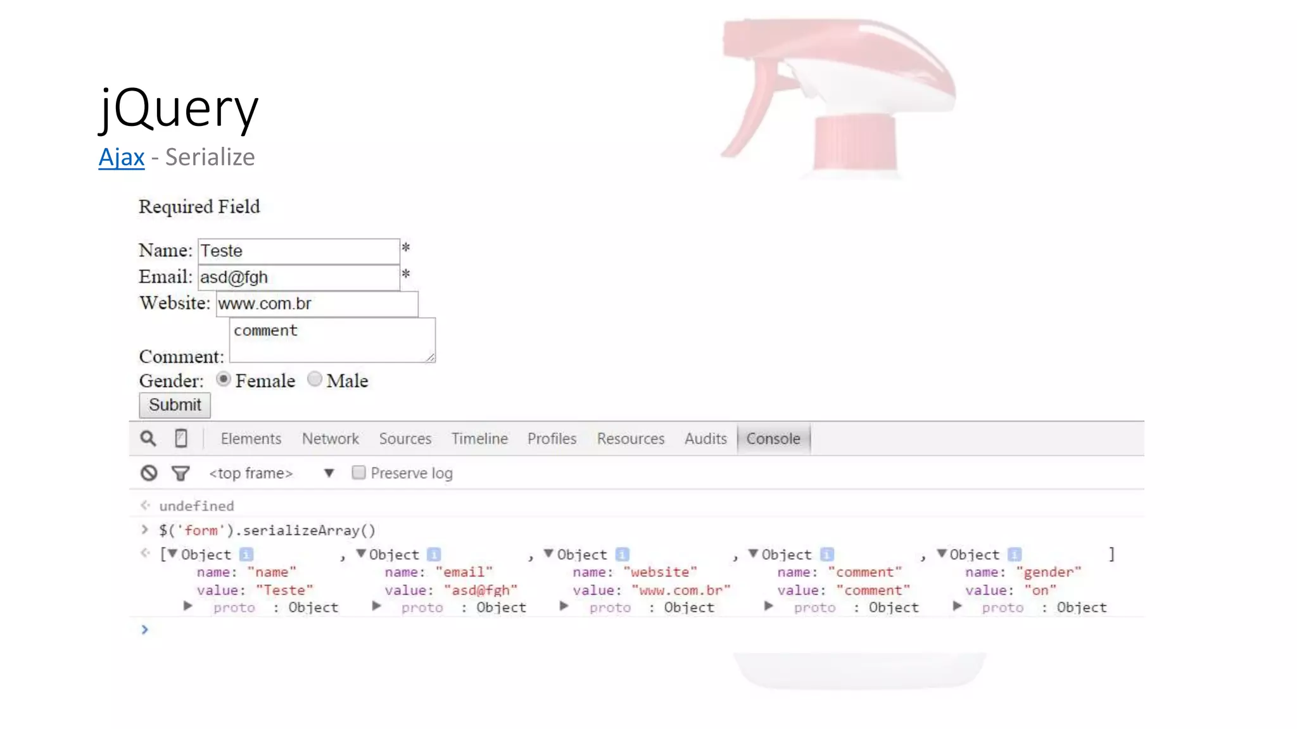Expand proto under value "www.com.br"

564,606
